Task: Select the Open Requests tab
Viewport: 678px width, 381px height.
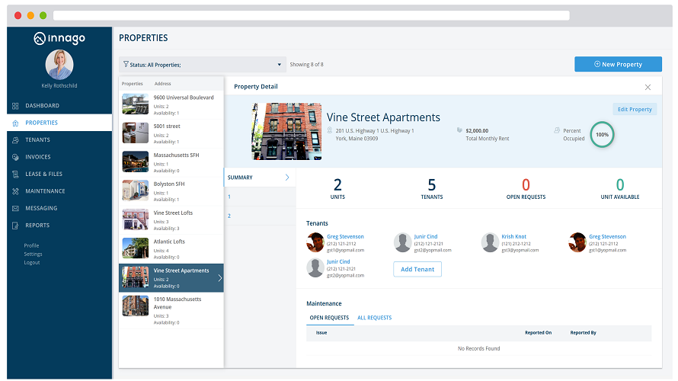Action: click(x=329, y=318)
